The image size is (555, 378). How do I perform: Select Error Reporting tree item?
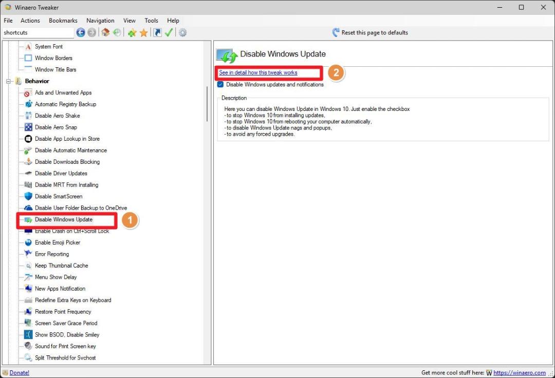[x=52, y=254]
